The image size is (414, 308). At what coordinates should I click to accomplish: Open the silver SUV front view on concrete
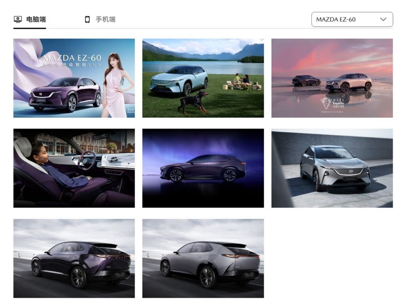pyautogui.click(x=332, y=168)
